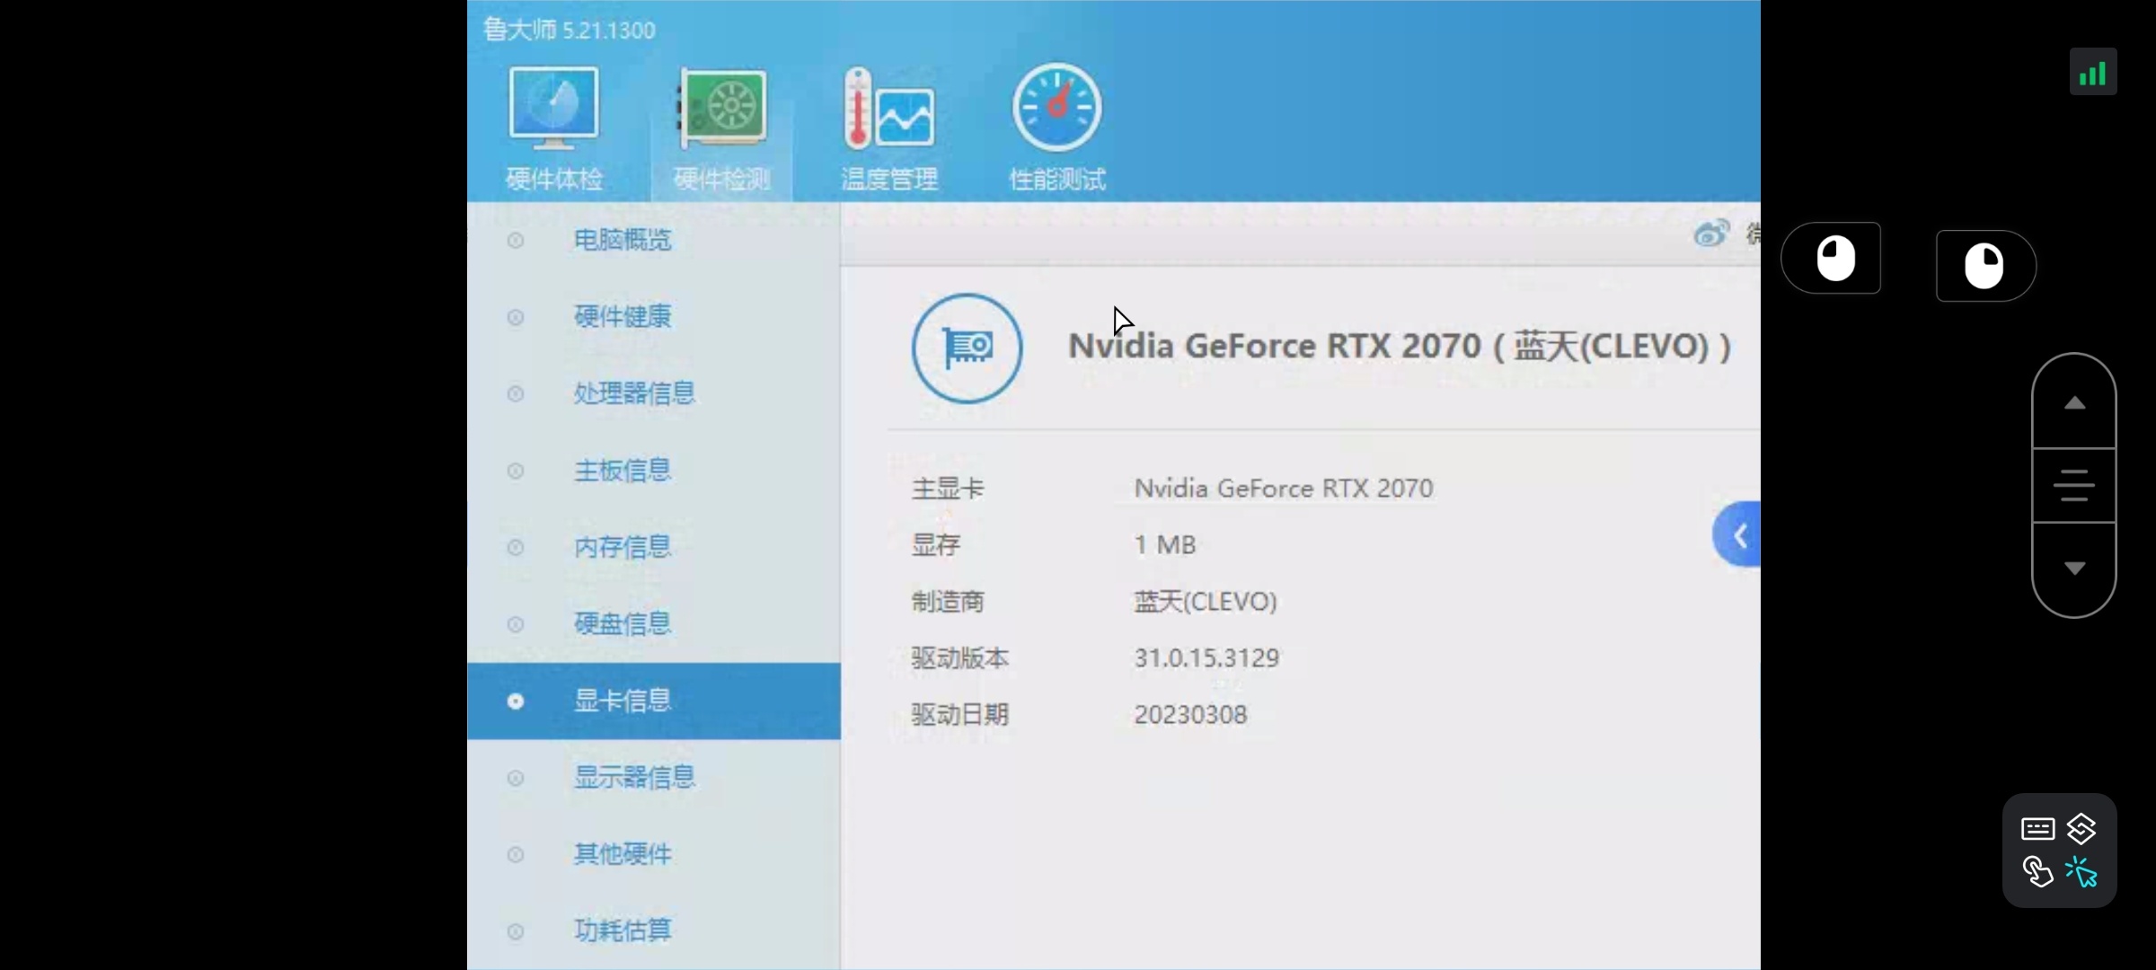Tap the middle scroll wheel button
2156x970 pixels.
tap(2074, 485)
